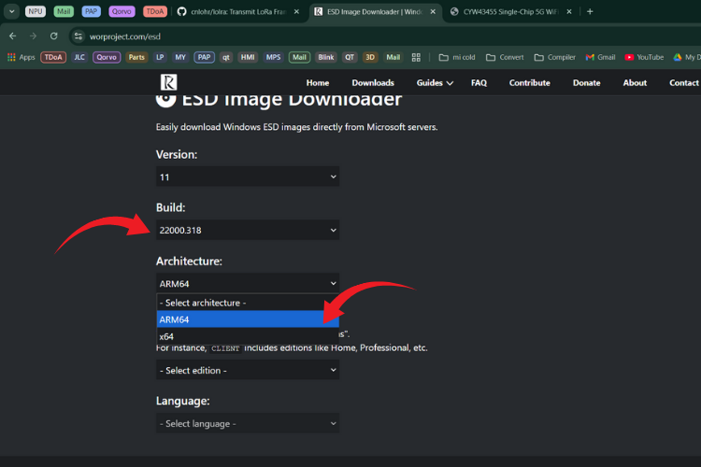Open the Gmail bookmark
Screen dimensions: 701x467
coord(600,57)
